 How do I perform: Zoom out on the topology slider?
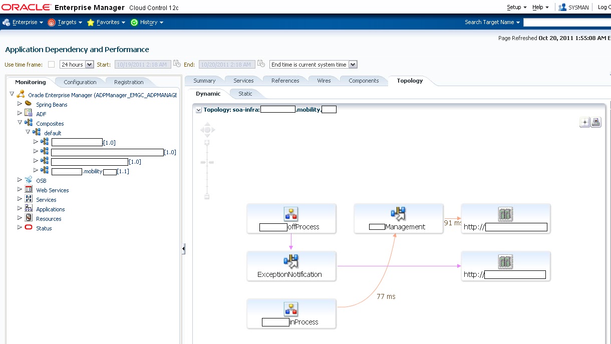coord(207,197)
